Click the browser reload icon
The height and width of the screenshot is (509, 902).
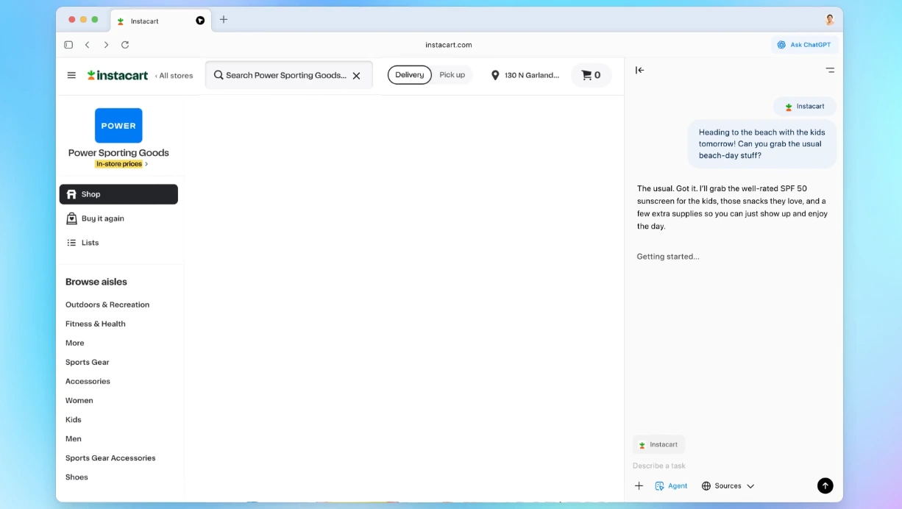[x=125, y=45]
